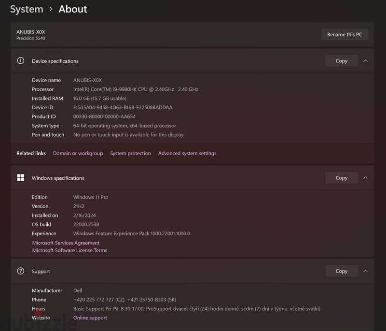The width and height of the screenshot is (386, 331).
Task: Copy the Support information
Action: click(342, 271)
